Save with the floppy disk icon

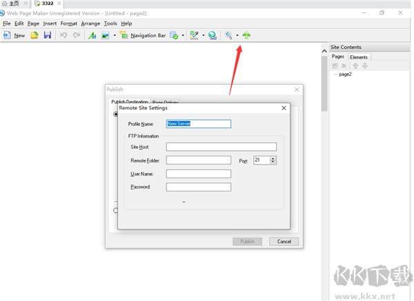point(48,35)
